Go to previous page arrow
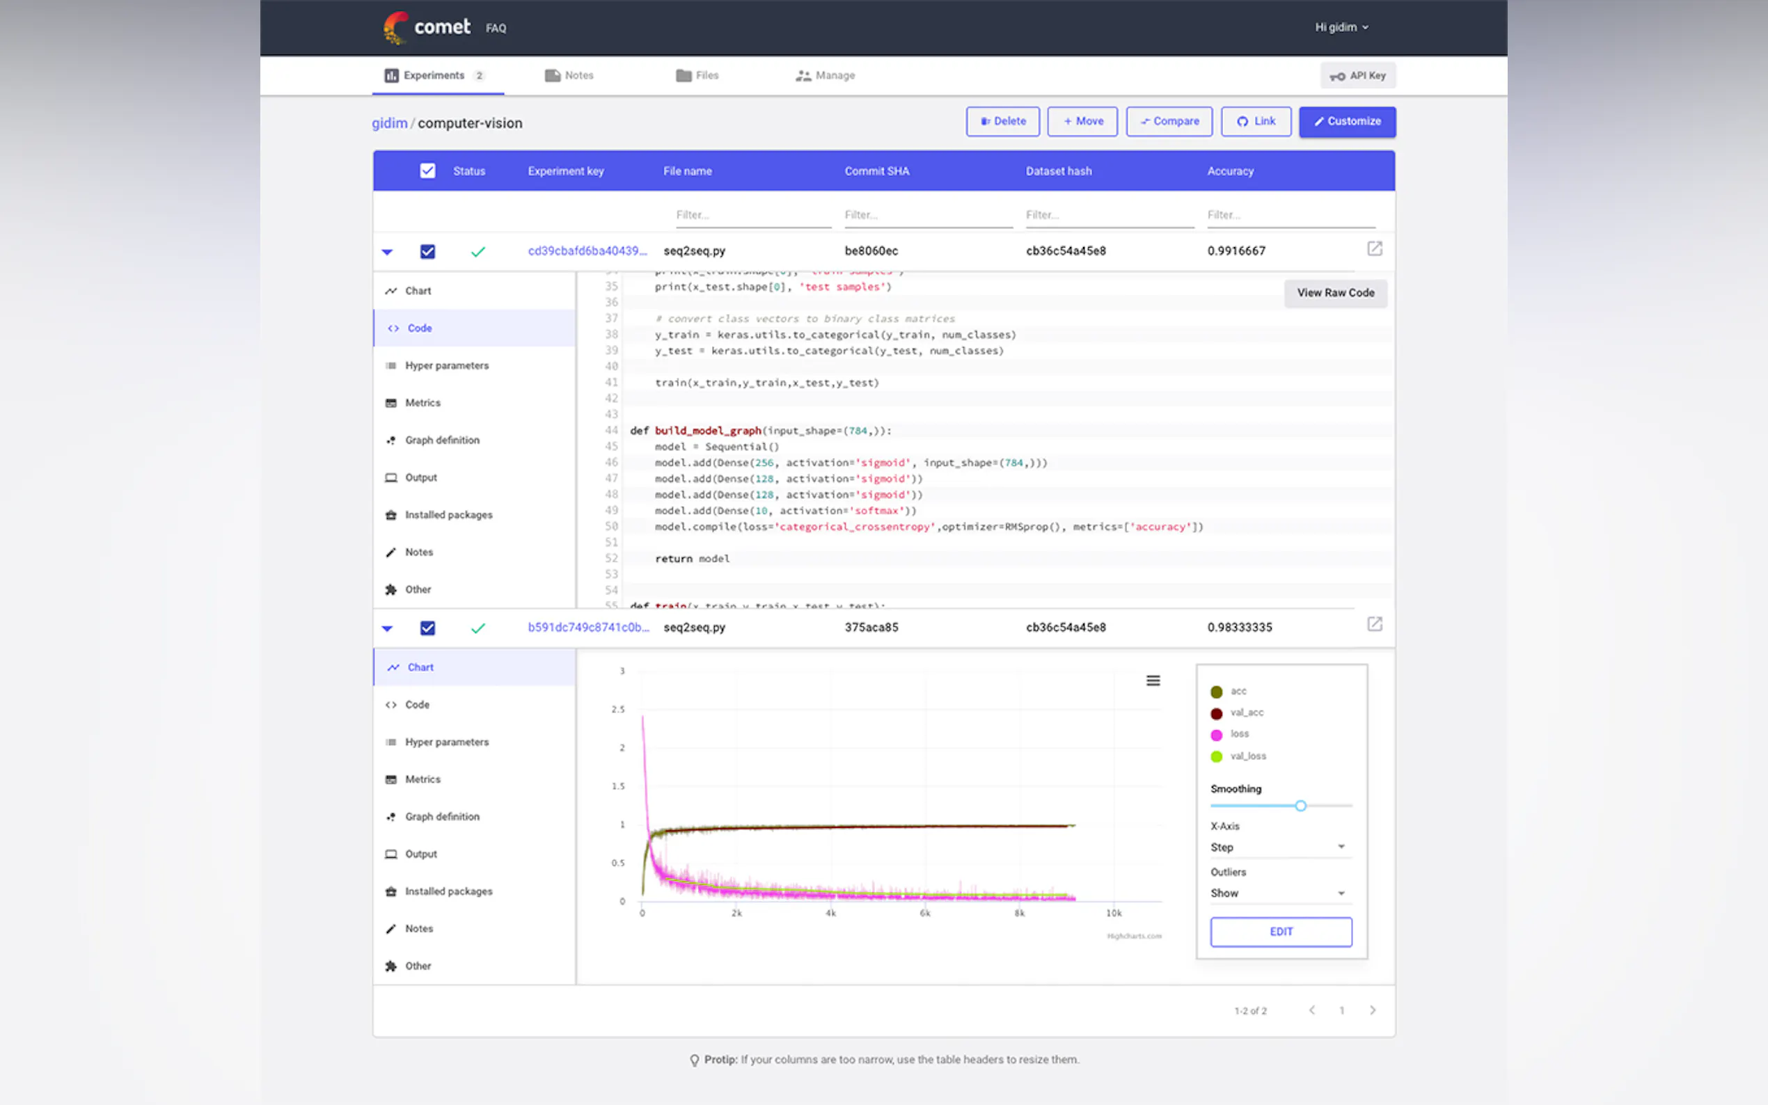This screenshot has width=1768, height=1105. (1312, 1010)
